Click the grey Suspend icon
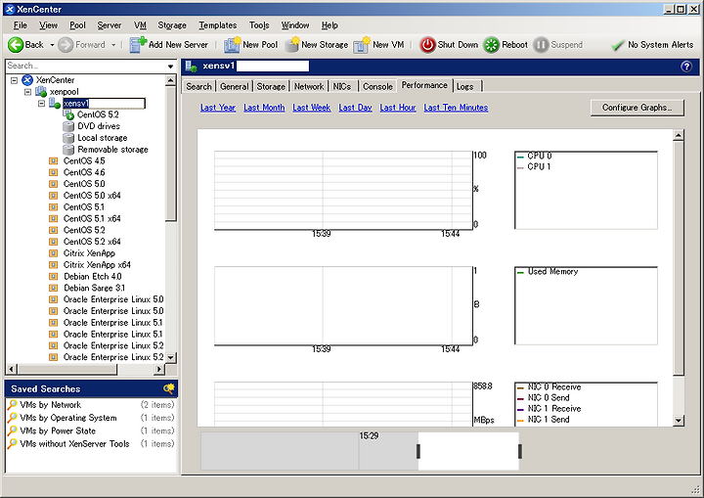Viewport: 704px width, 498px height. click(541, 44)
